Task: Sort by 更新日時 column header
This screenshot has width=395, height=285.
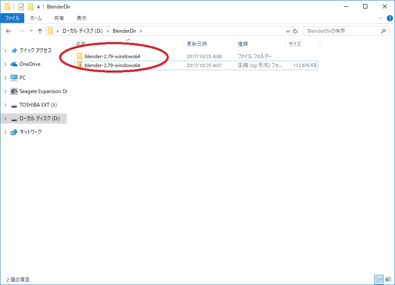Action: click(197, 44)
